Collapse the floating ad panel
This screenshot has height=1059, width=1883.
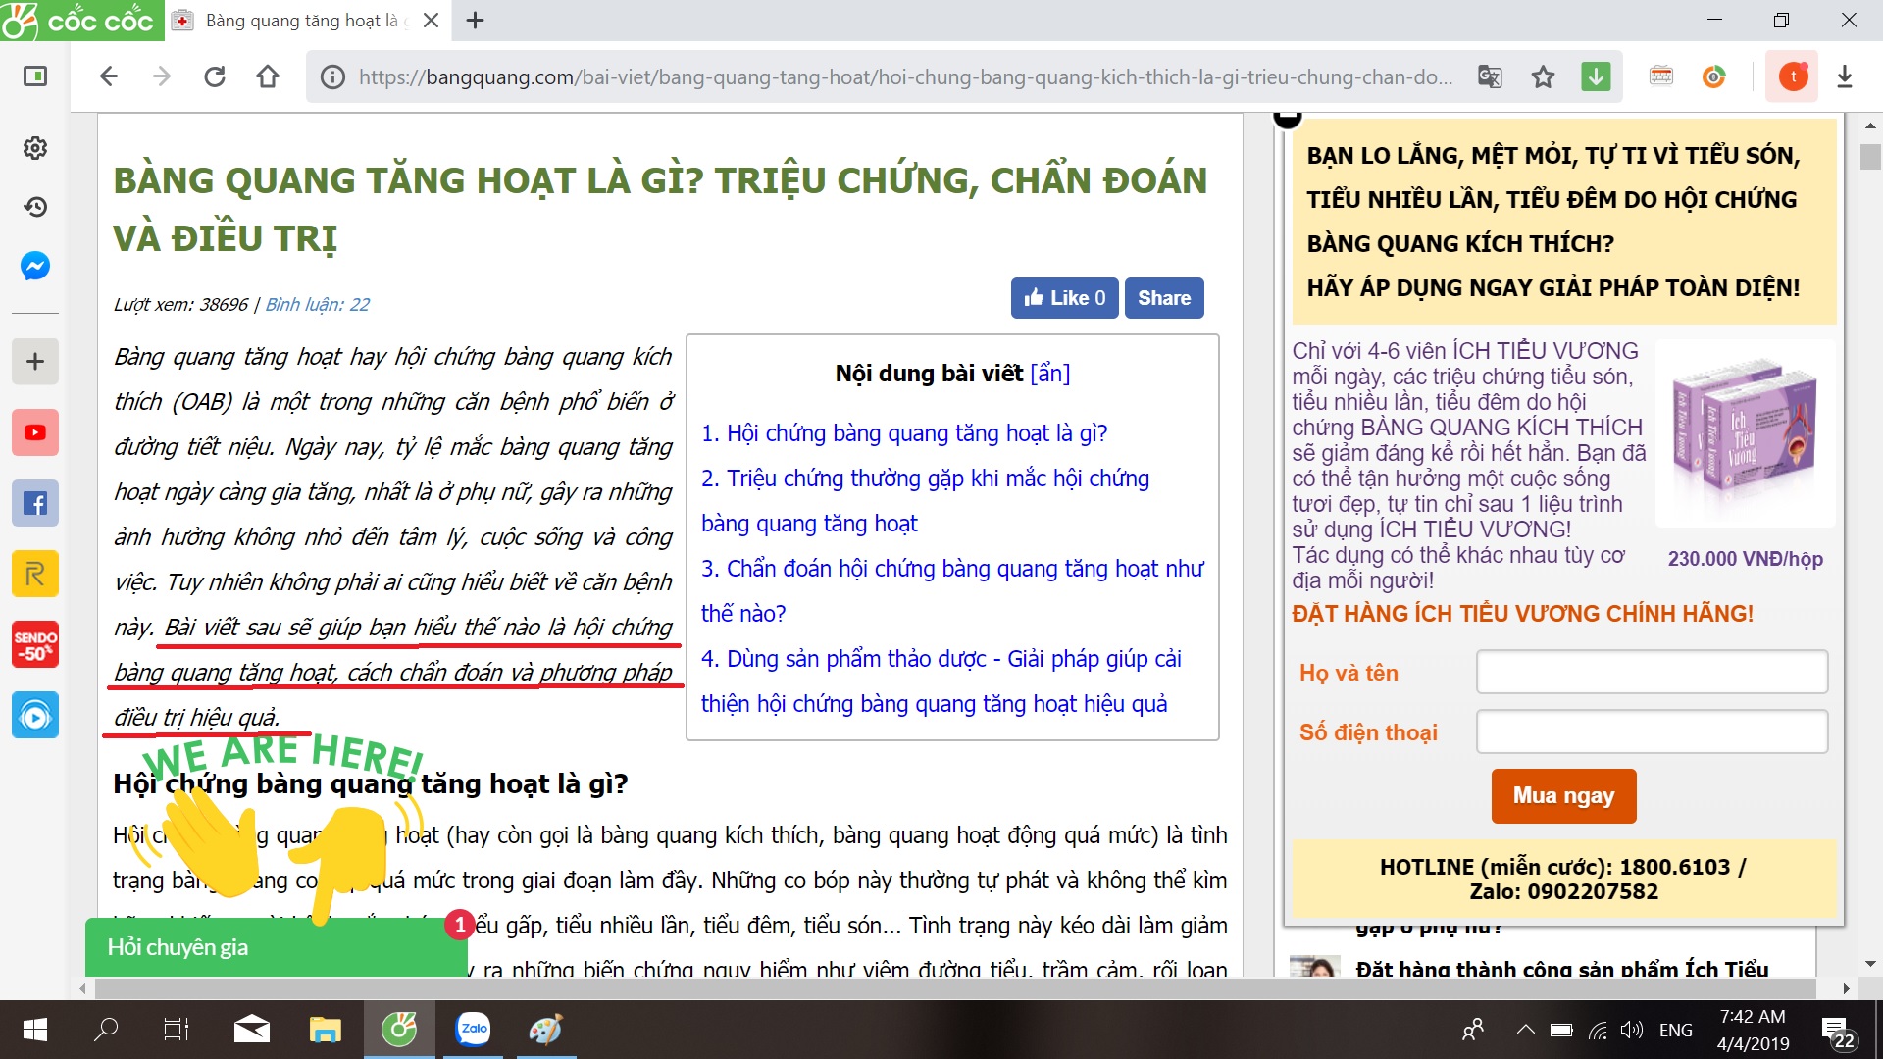click(1287, 118)
